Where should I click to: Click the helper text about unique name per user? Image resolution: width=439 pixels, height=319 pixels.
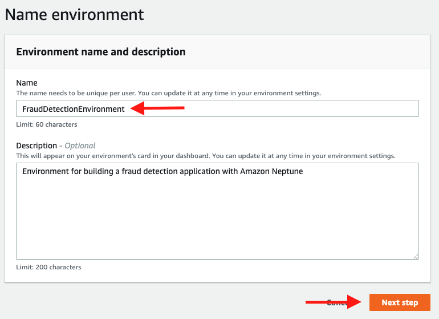pyautogui.click(x=168, y=92)
